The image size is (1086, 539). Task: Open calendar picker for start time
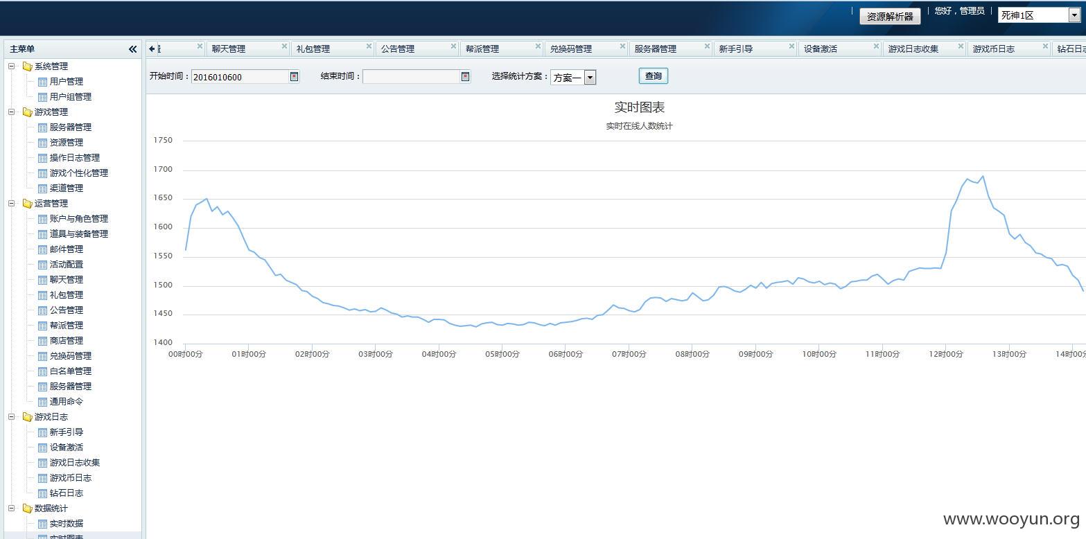pyautogui.click(x=294, y=77)
